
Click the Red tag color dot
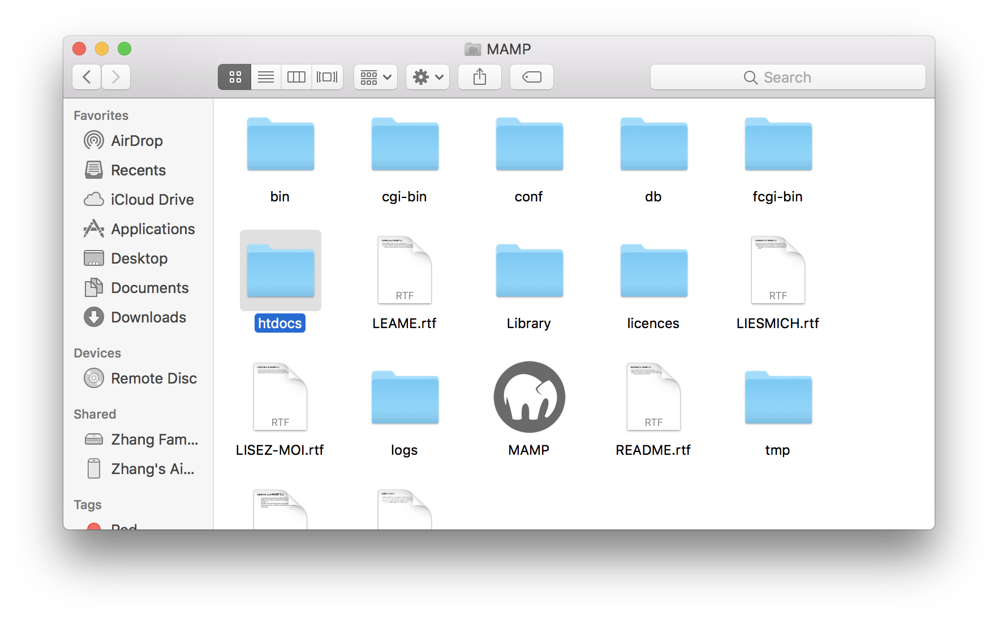(x=94, y=527)
